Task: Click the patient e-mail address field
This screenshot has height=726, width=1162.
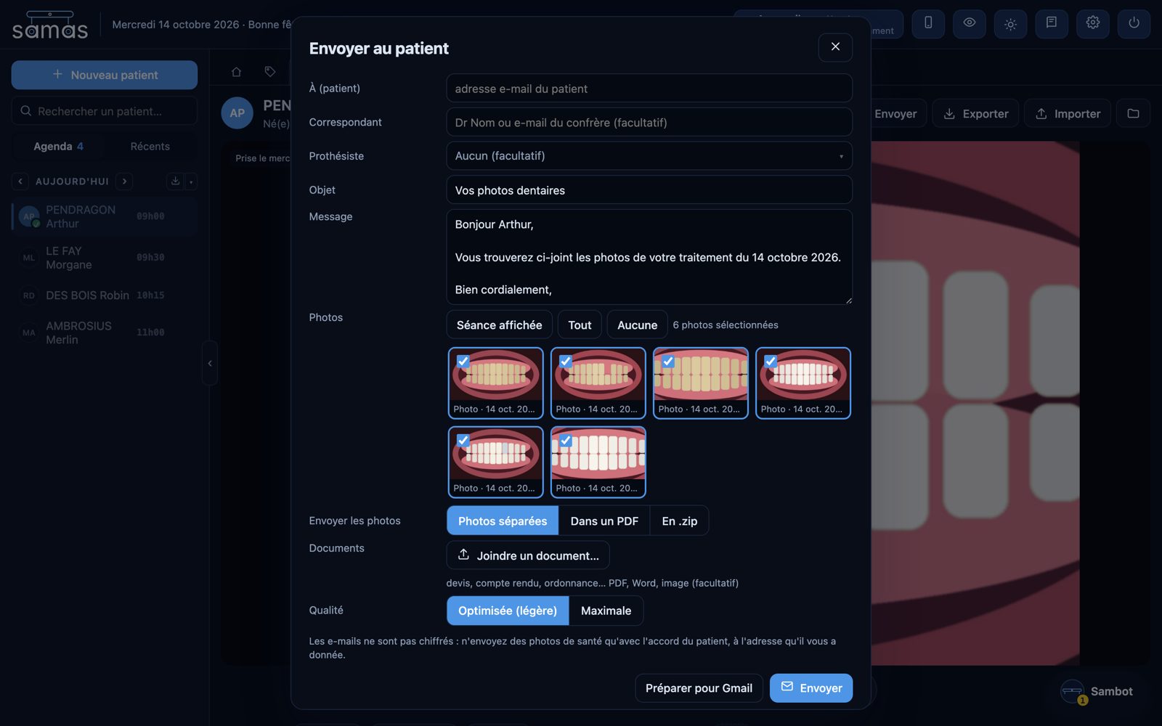Action: point(649,89)
